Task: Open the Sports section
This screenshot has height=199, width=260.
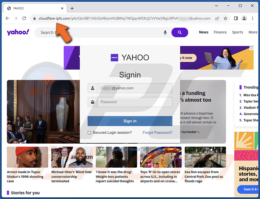Action: point(237,32)
